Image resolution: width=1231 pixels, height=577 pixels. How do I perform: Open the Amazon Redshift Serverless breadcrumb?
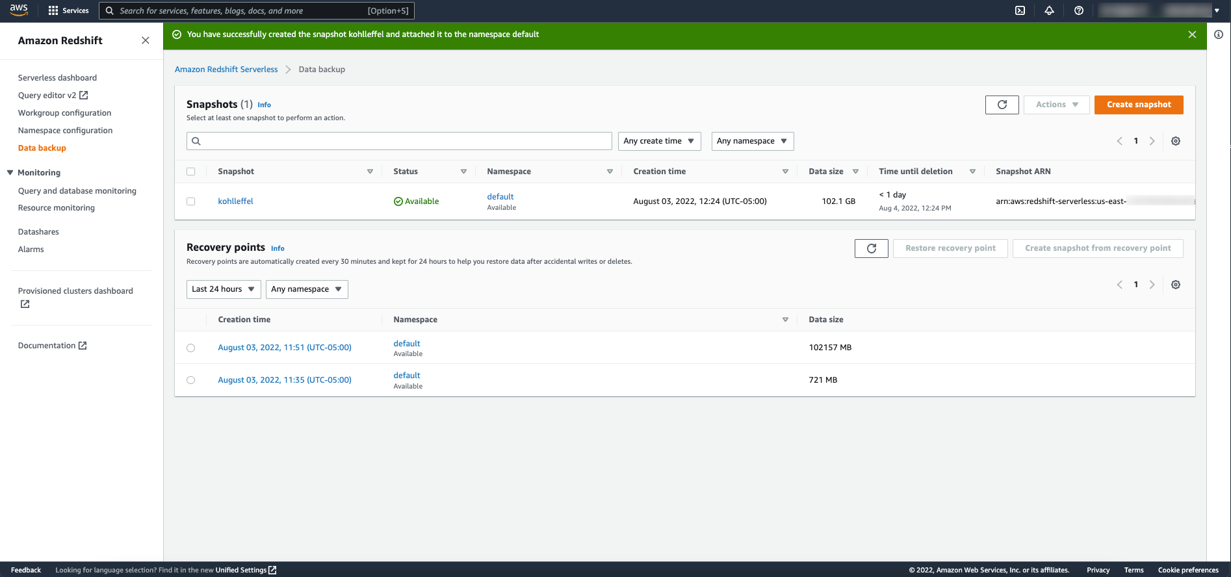click(226, 70)
